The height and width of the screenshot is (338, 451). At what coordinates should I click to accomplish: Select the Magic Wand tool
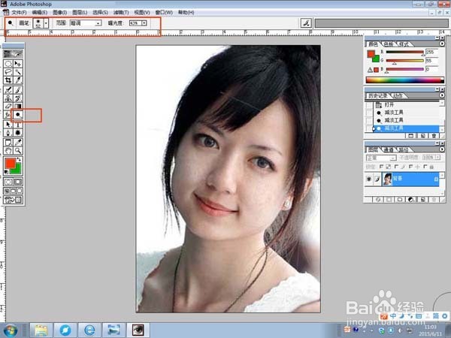coord(18,72)
